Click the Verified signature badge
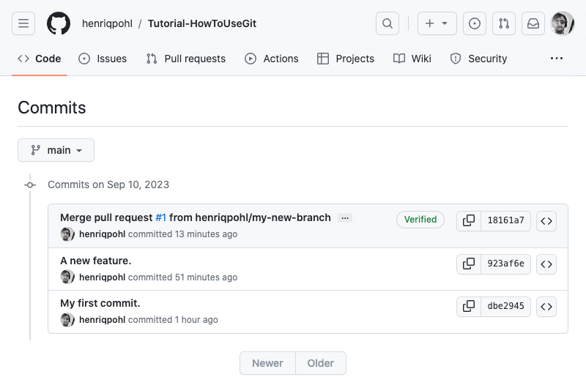This screenshot has width=586, height=388. point(420,220)
